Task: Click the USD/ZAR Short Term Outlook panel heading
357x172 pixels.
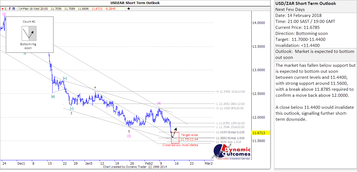Action: (306, 4)
